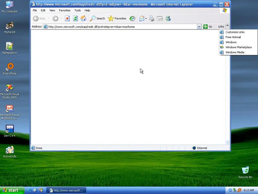Print the page using the printer icon
Viewport: 258px width, 194px height.
point(152,18)
